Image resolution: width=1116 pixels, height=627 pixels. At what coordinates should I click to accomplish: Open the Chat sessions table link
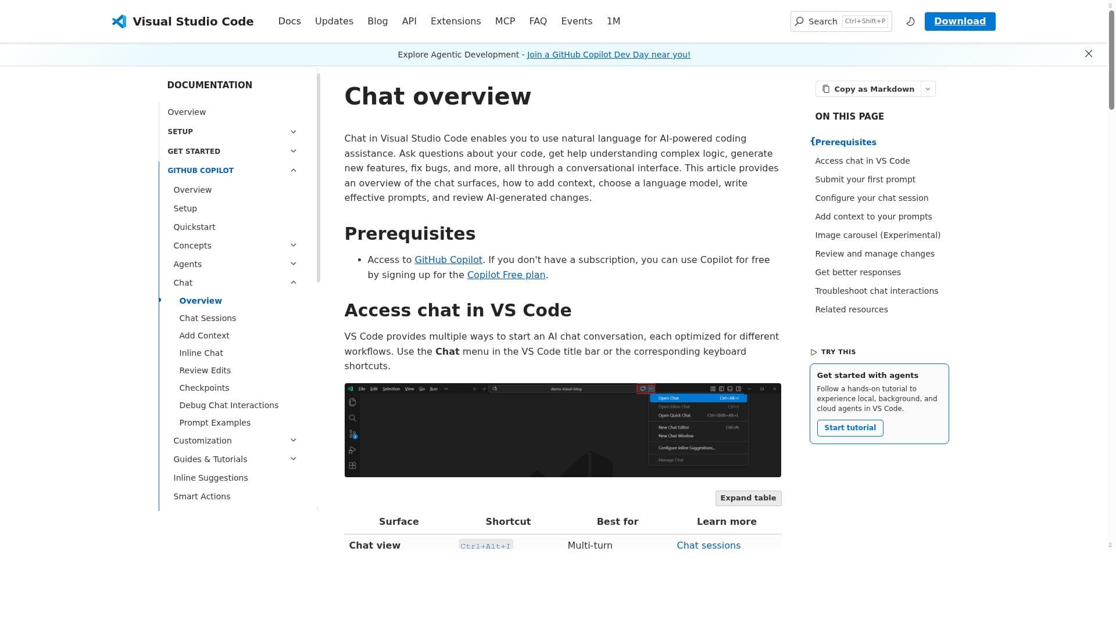click(x=709, y=545)
